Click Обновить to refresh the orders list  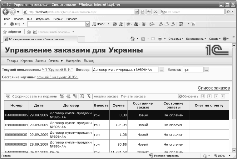[x=188, y=97]
